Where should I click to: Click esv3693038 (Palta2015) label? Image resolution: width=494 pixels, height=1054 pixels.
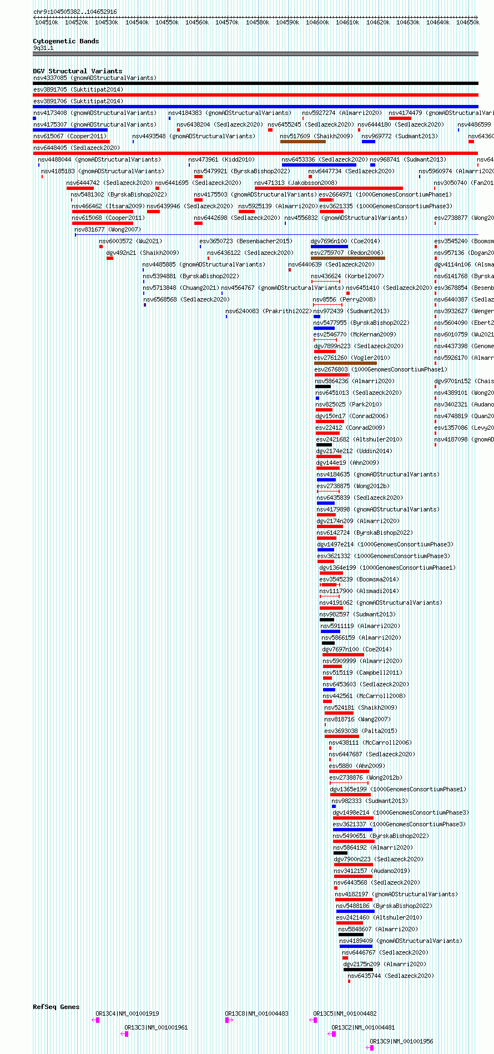pyautogui.click(x=361, y=731)
